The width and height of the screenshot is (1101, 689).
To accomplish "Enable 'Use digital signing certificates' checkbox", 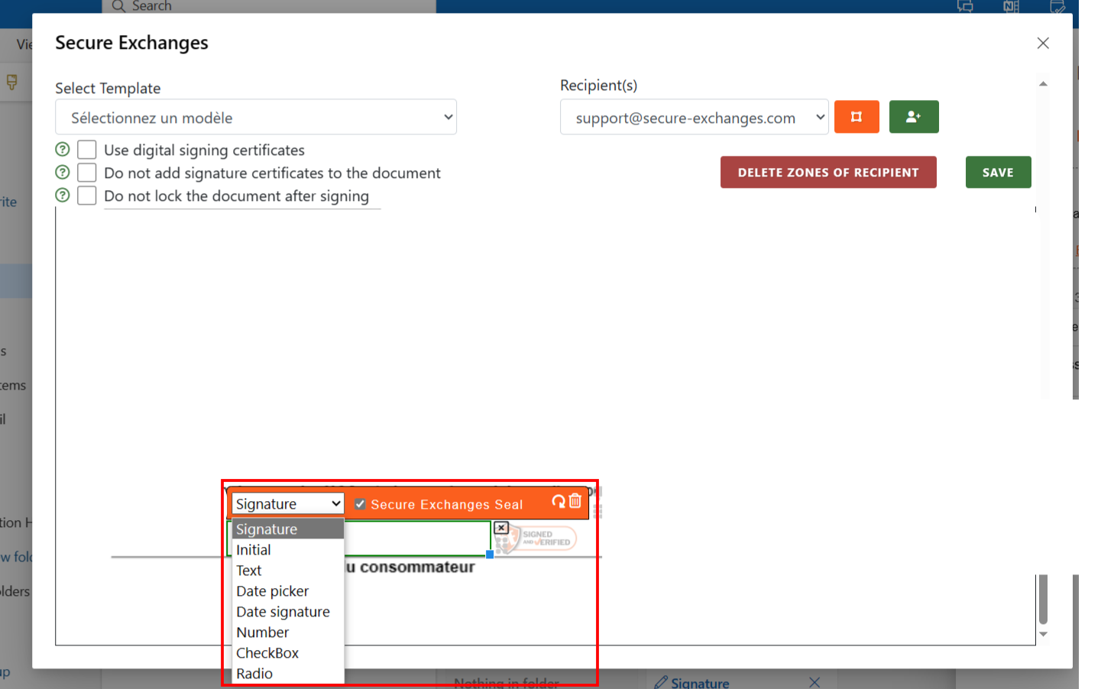I will pyautogui.click(x=87, y=149).
